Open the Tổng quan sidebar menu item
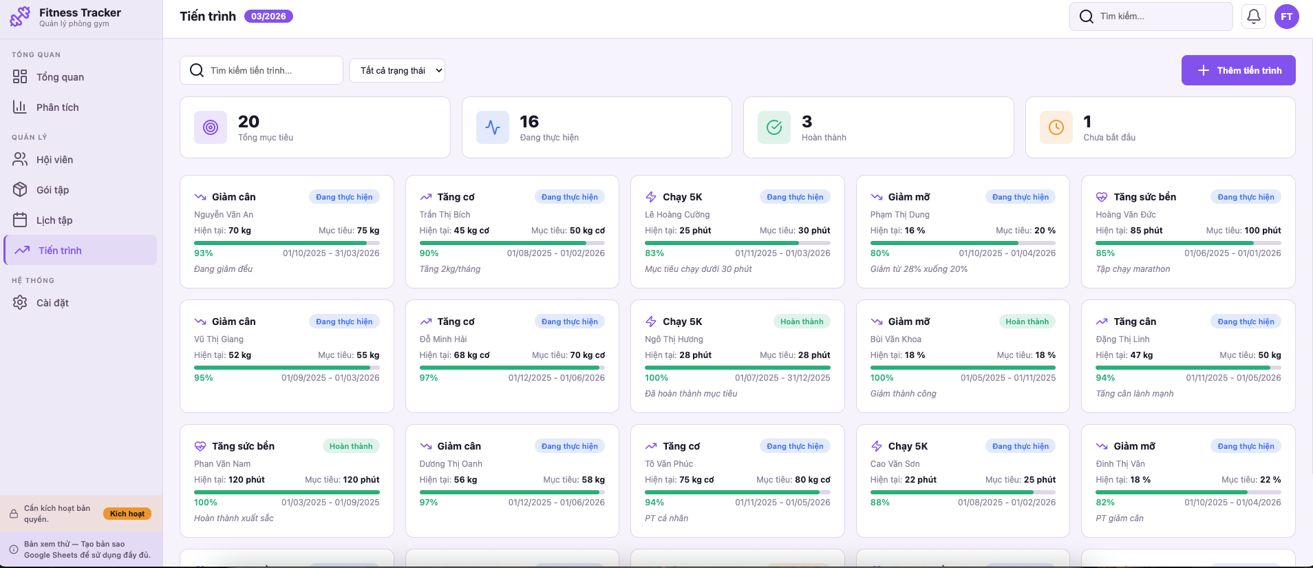 coord(60,77)
